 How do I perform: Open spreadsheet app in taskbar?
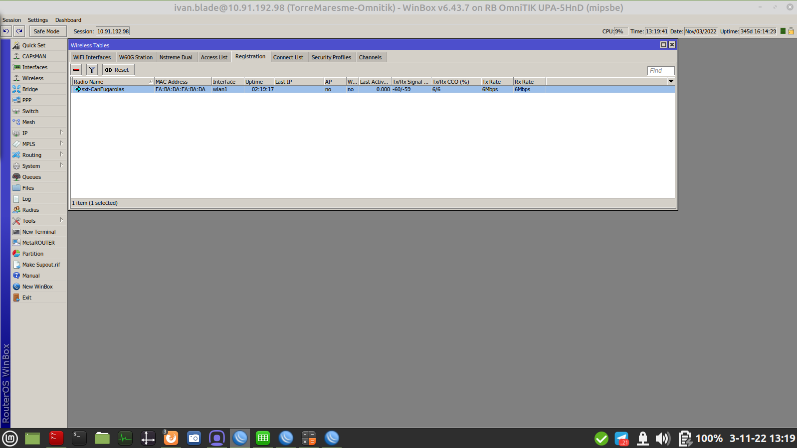click(x=263, y=438)
